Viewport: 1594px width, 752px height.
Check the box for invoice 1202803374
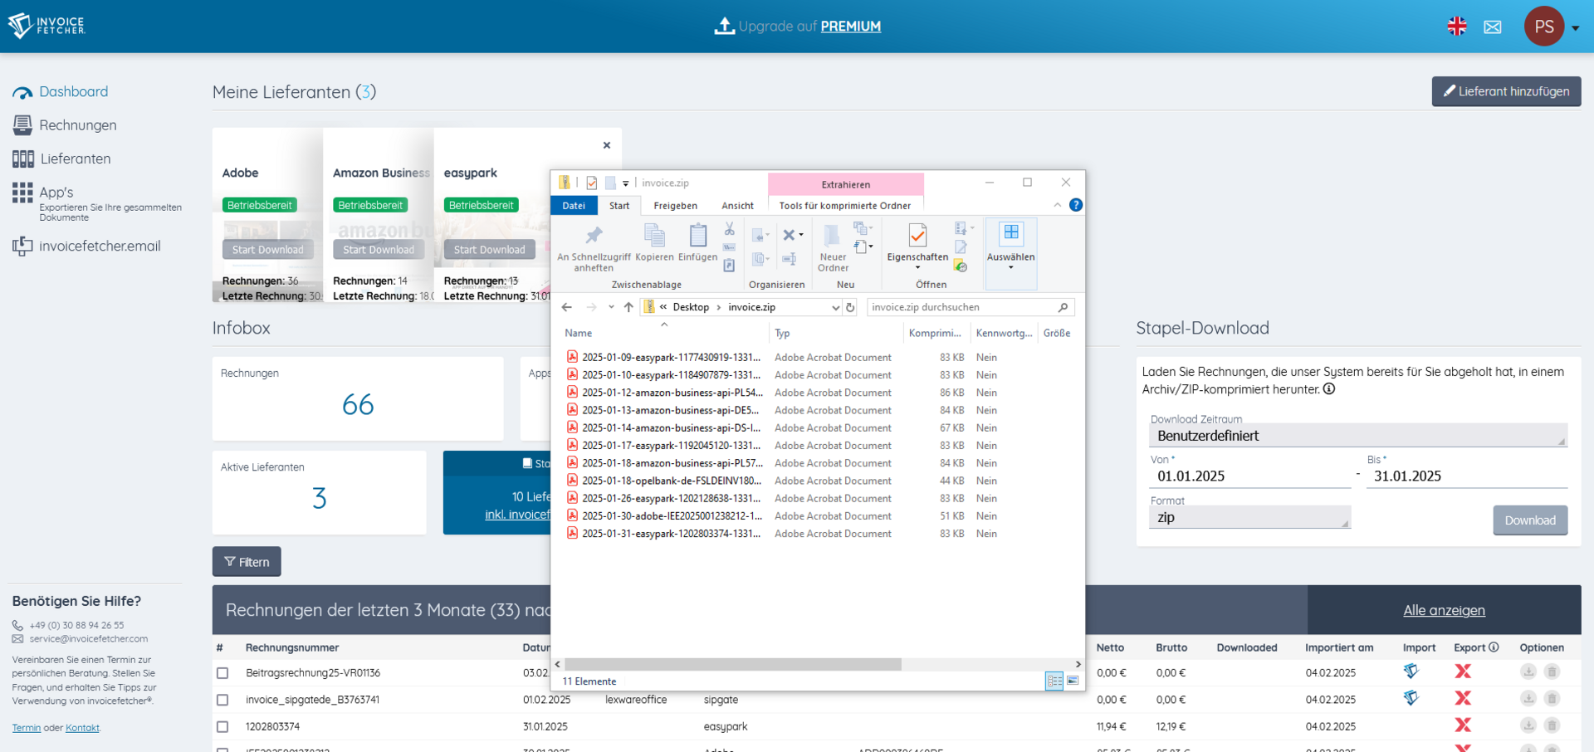222,727
